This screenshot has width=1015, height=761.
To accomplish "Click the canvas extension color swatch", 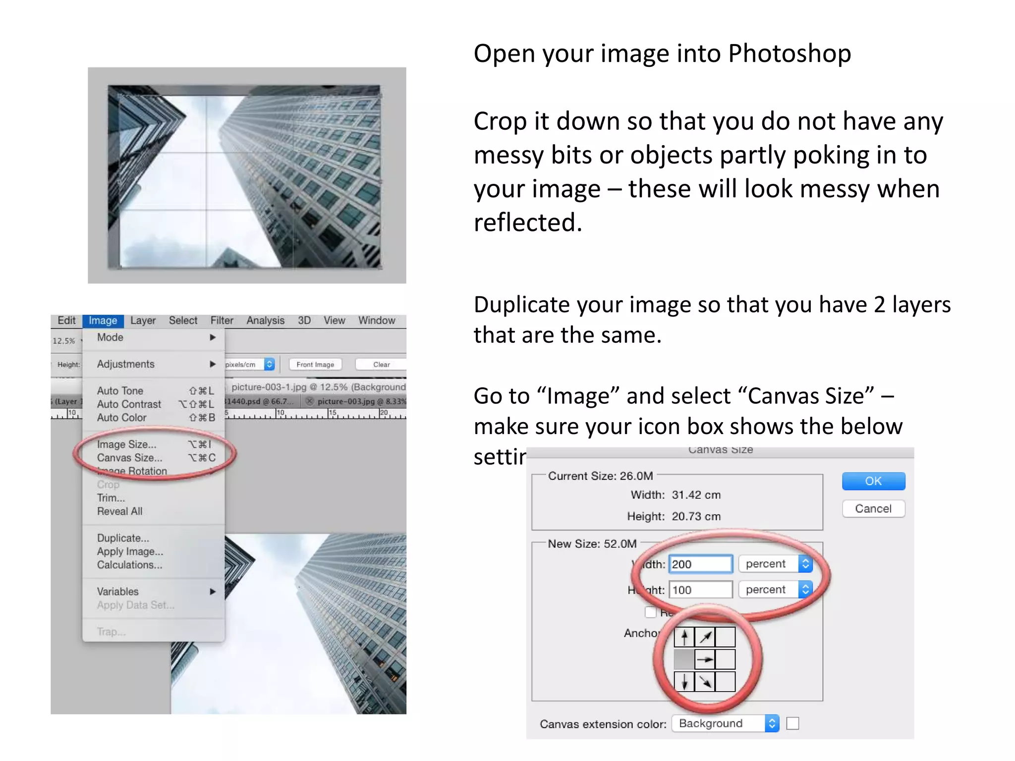I will [x=793, y=724].
